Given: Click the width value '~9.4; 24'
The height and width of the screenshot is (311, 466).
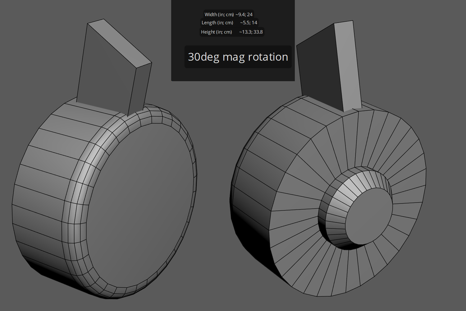Looking at the screenshot, I should [244, 14].
